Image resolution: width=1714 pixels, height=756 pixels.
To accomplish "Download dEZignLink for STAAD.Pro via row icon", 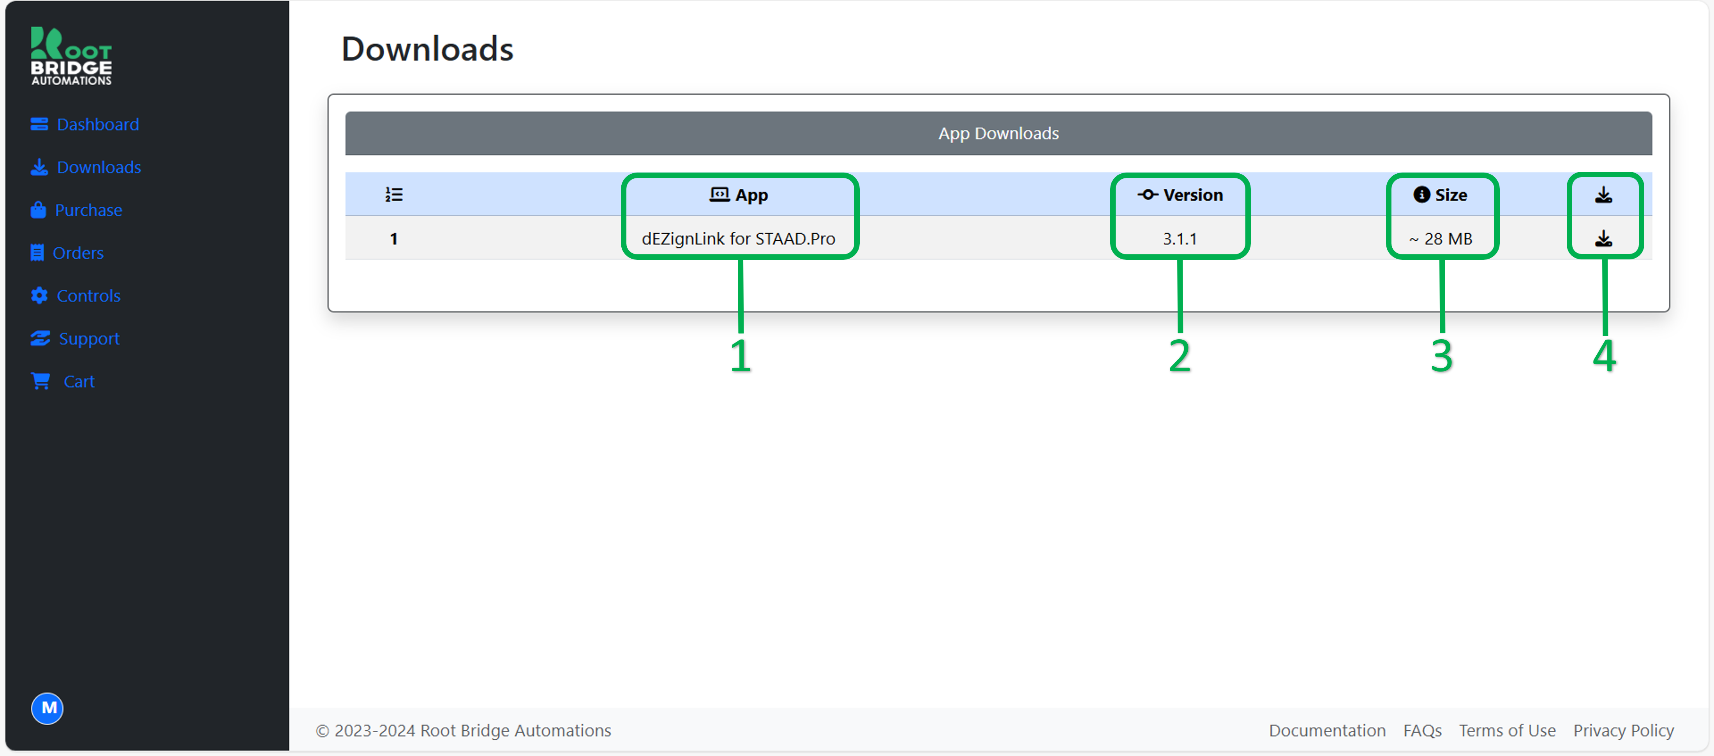I will (1603, 238).
